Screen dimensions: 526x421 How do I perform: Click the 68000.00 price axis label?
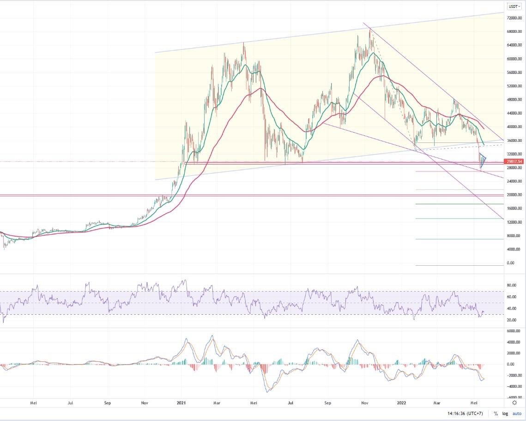(514, 31)
